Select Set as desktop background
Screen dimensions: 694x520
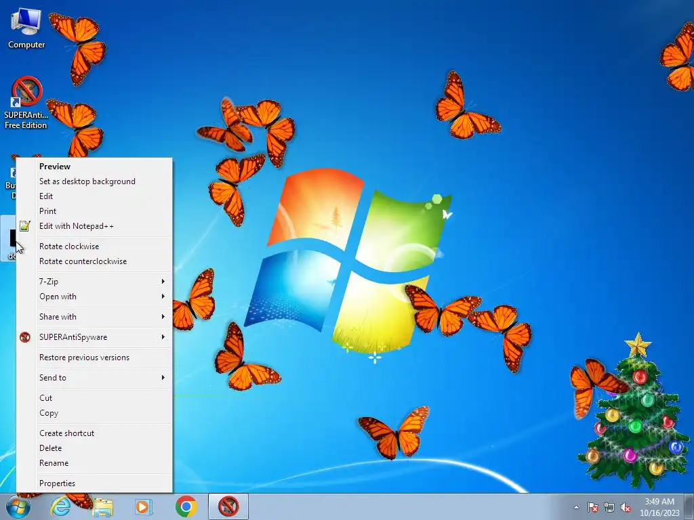tap(94, 181)
